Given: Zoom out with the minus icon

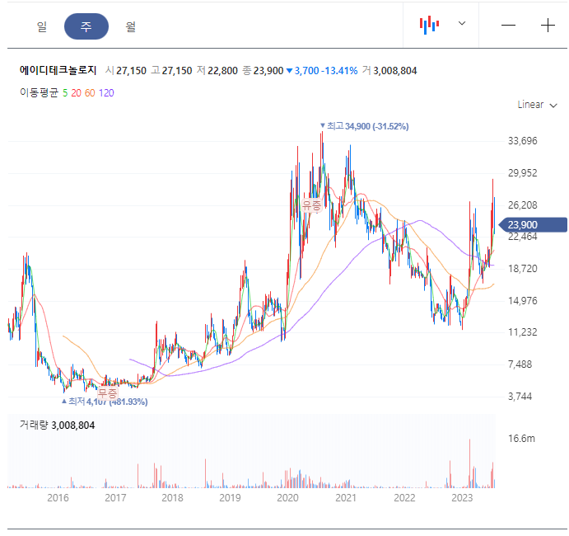Looking at the screenshot, I should [508, 25].
